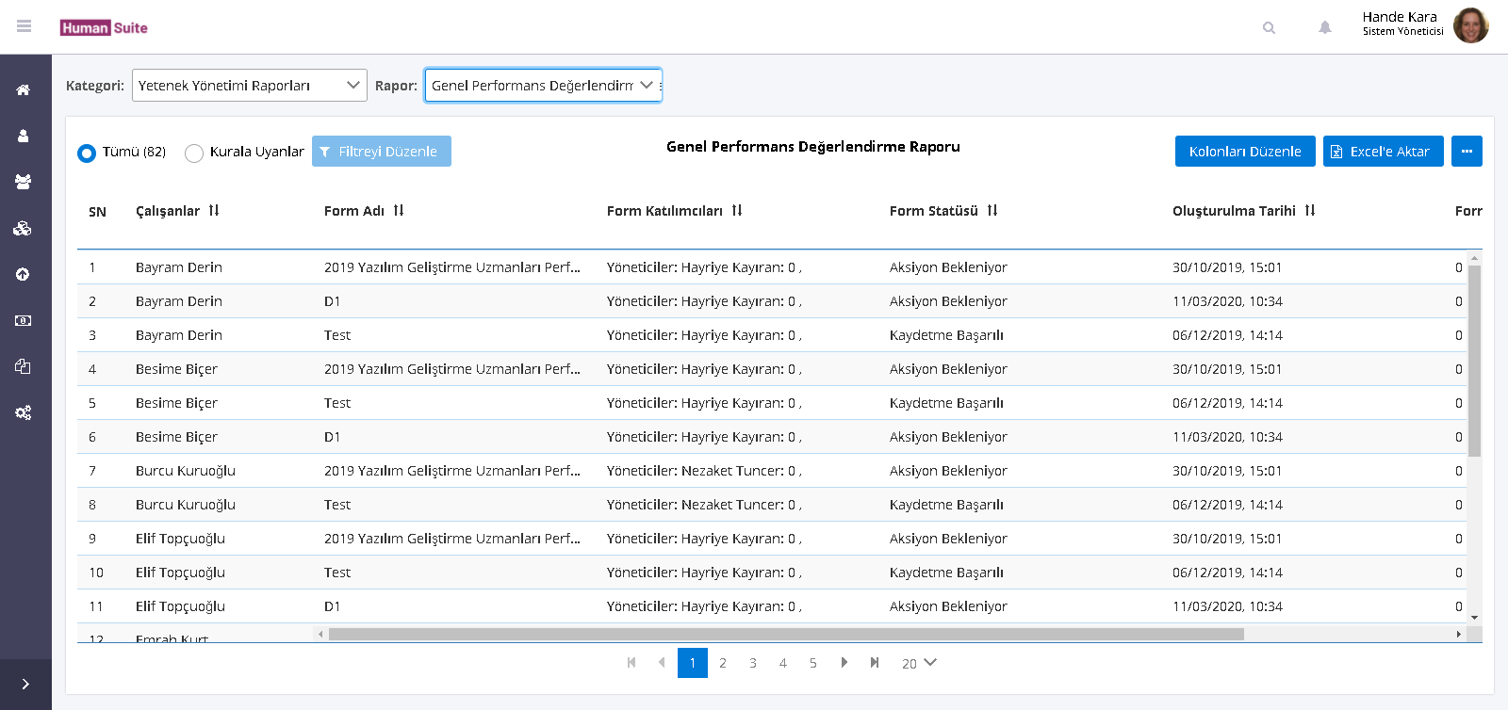This screenshot has height=710, width=1508.
Task: Go to home icon in sidebar
Action: click(x=24, y=90)
